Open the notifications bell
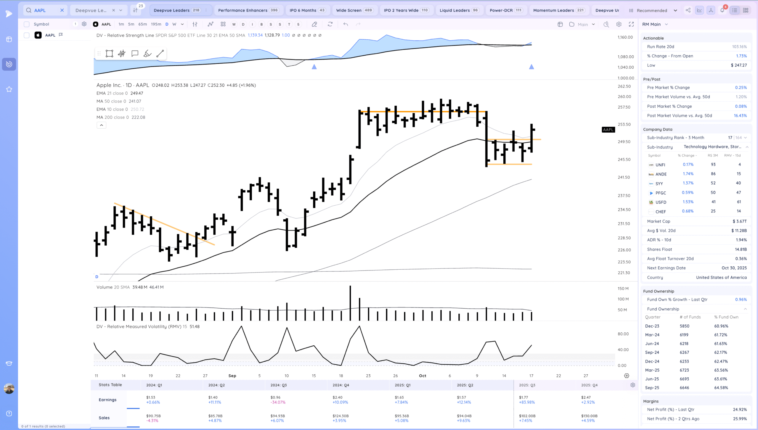The width and height of the screenshot is (758, 430). [x=722, y=10]
